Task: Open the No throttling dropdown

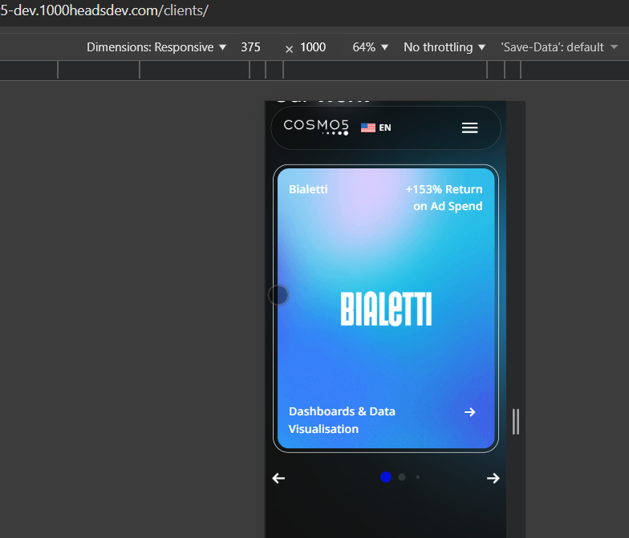Action: tap(444, 47)
